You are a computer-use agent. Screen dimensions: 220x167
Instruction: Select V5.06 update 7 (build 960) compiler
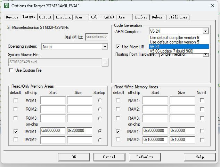179,51
